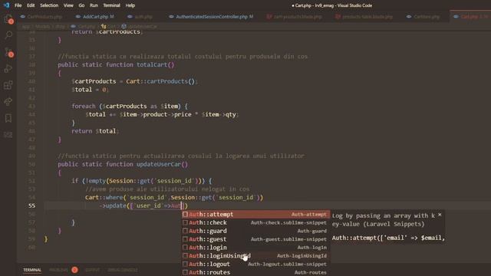The image size is (491, 276).
Task: Open the Selection menu
Action: (49, 5)
